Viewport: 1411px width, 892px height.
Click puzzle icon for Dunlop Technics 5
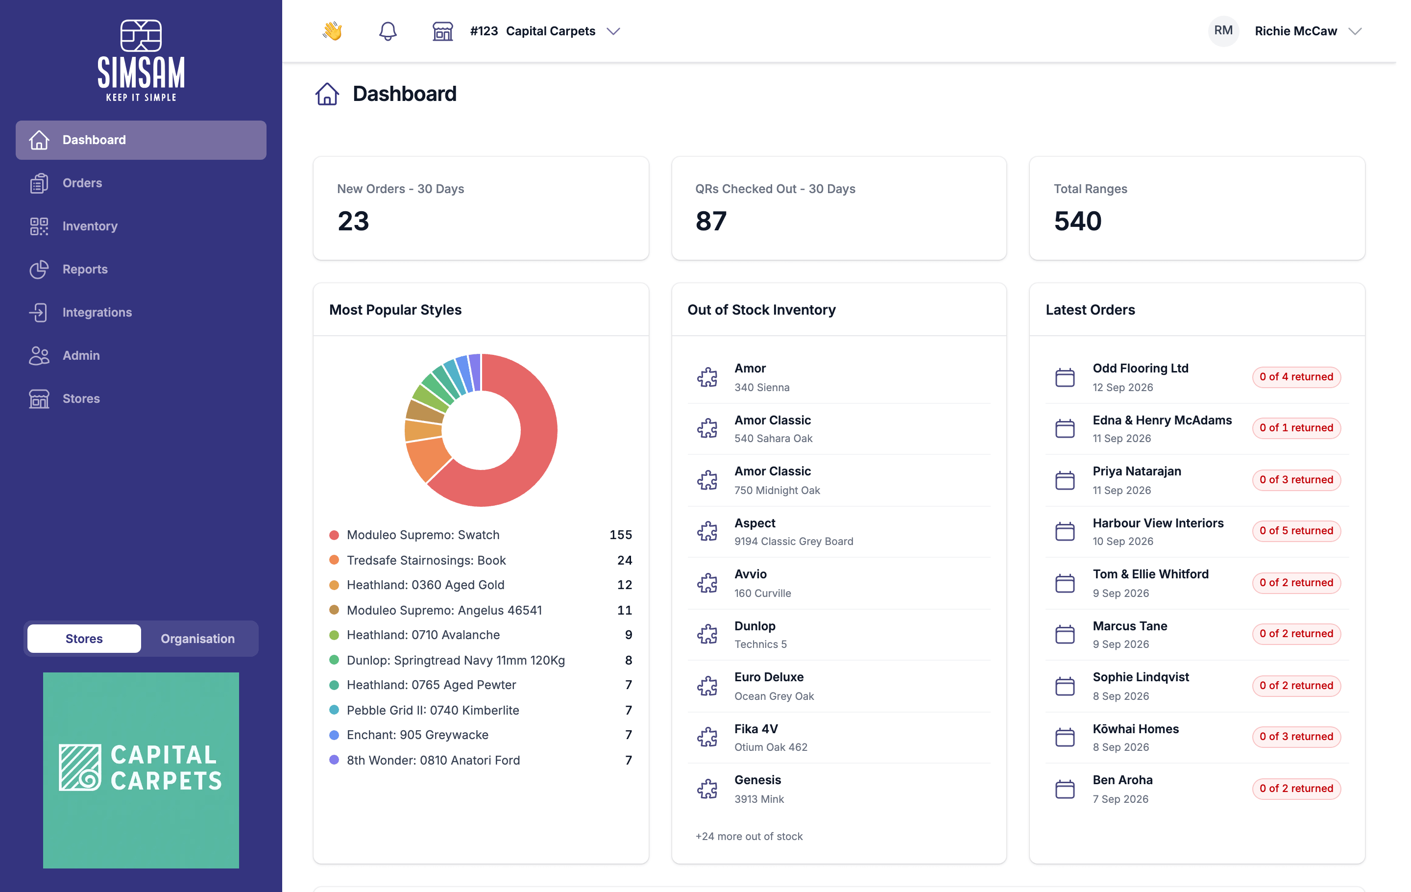tap(707, 634)
